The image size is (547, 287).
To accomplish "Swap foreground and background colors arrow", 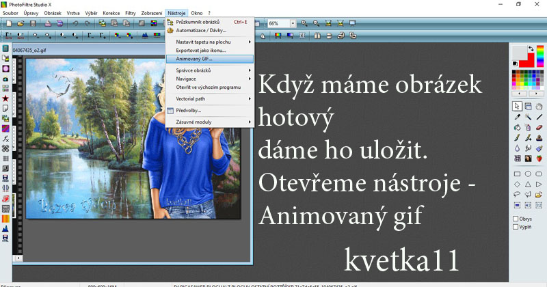I will point(531,49).
